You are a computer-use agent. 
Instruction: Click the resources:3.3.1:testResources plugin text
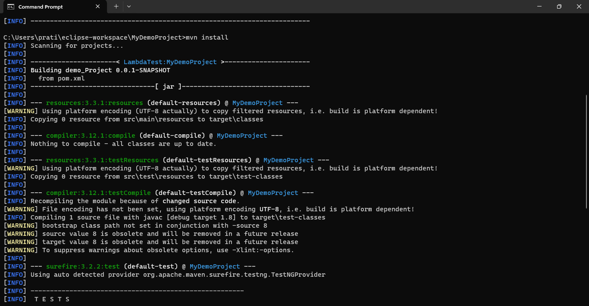coord(102,160)
